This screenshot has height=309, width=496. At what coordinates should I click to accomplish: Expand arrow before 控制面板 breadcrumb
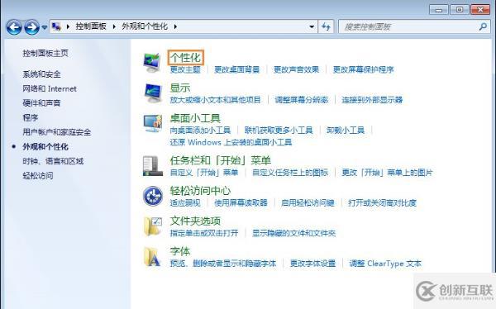tap(68, 26)
